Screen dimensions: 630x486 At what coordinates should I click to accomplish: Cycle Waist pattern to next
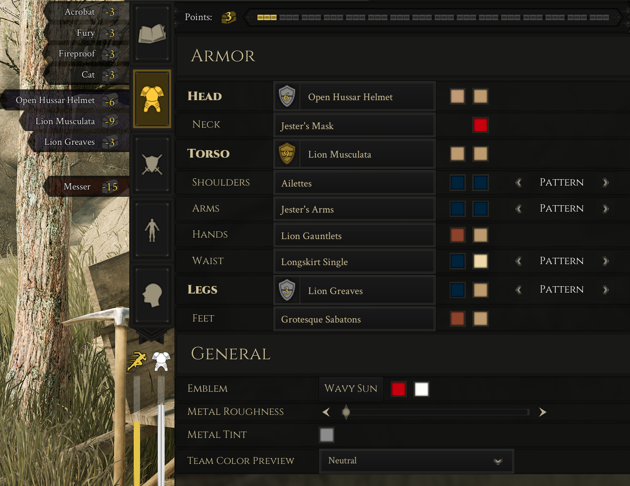[605, 261]
